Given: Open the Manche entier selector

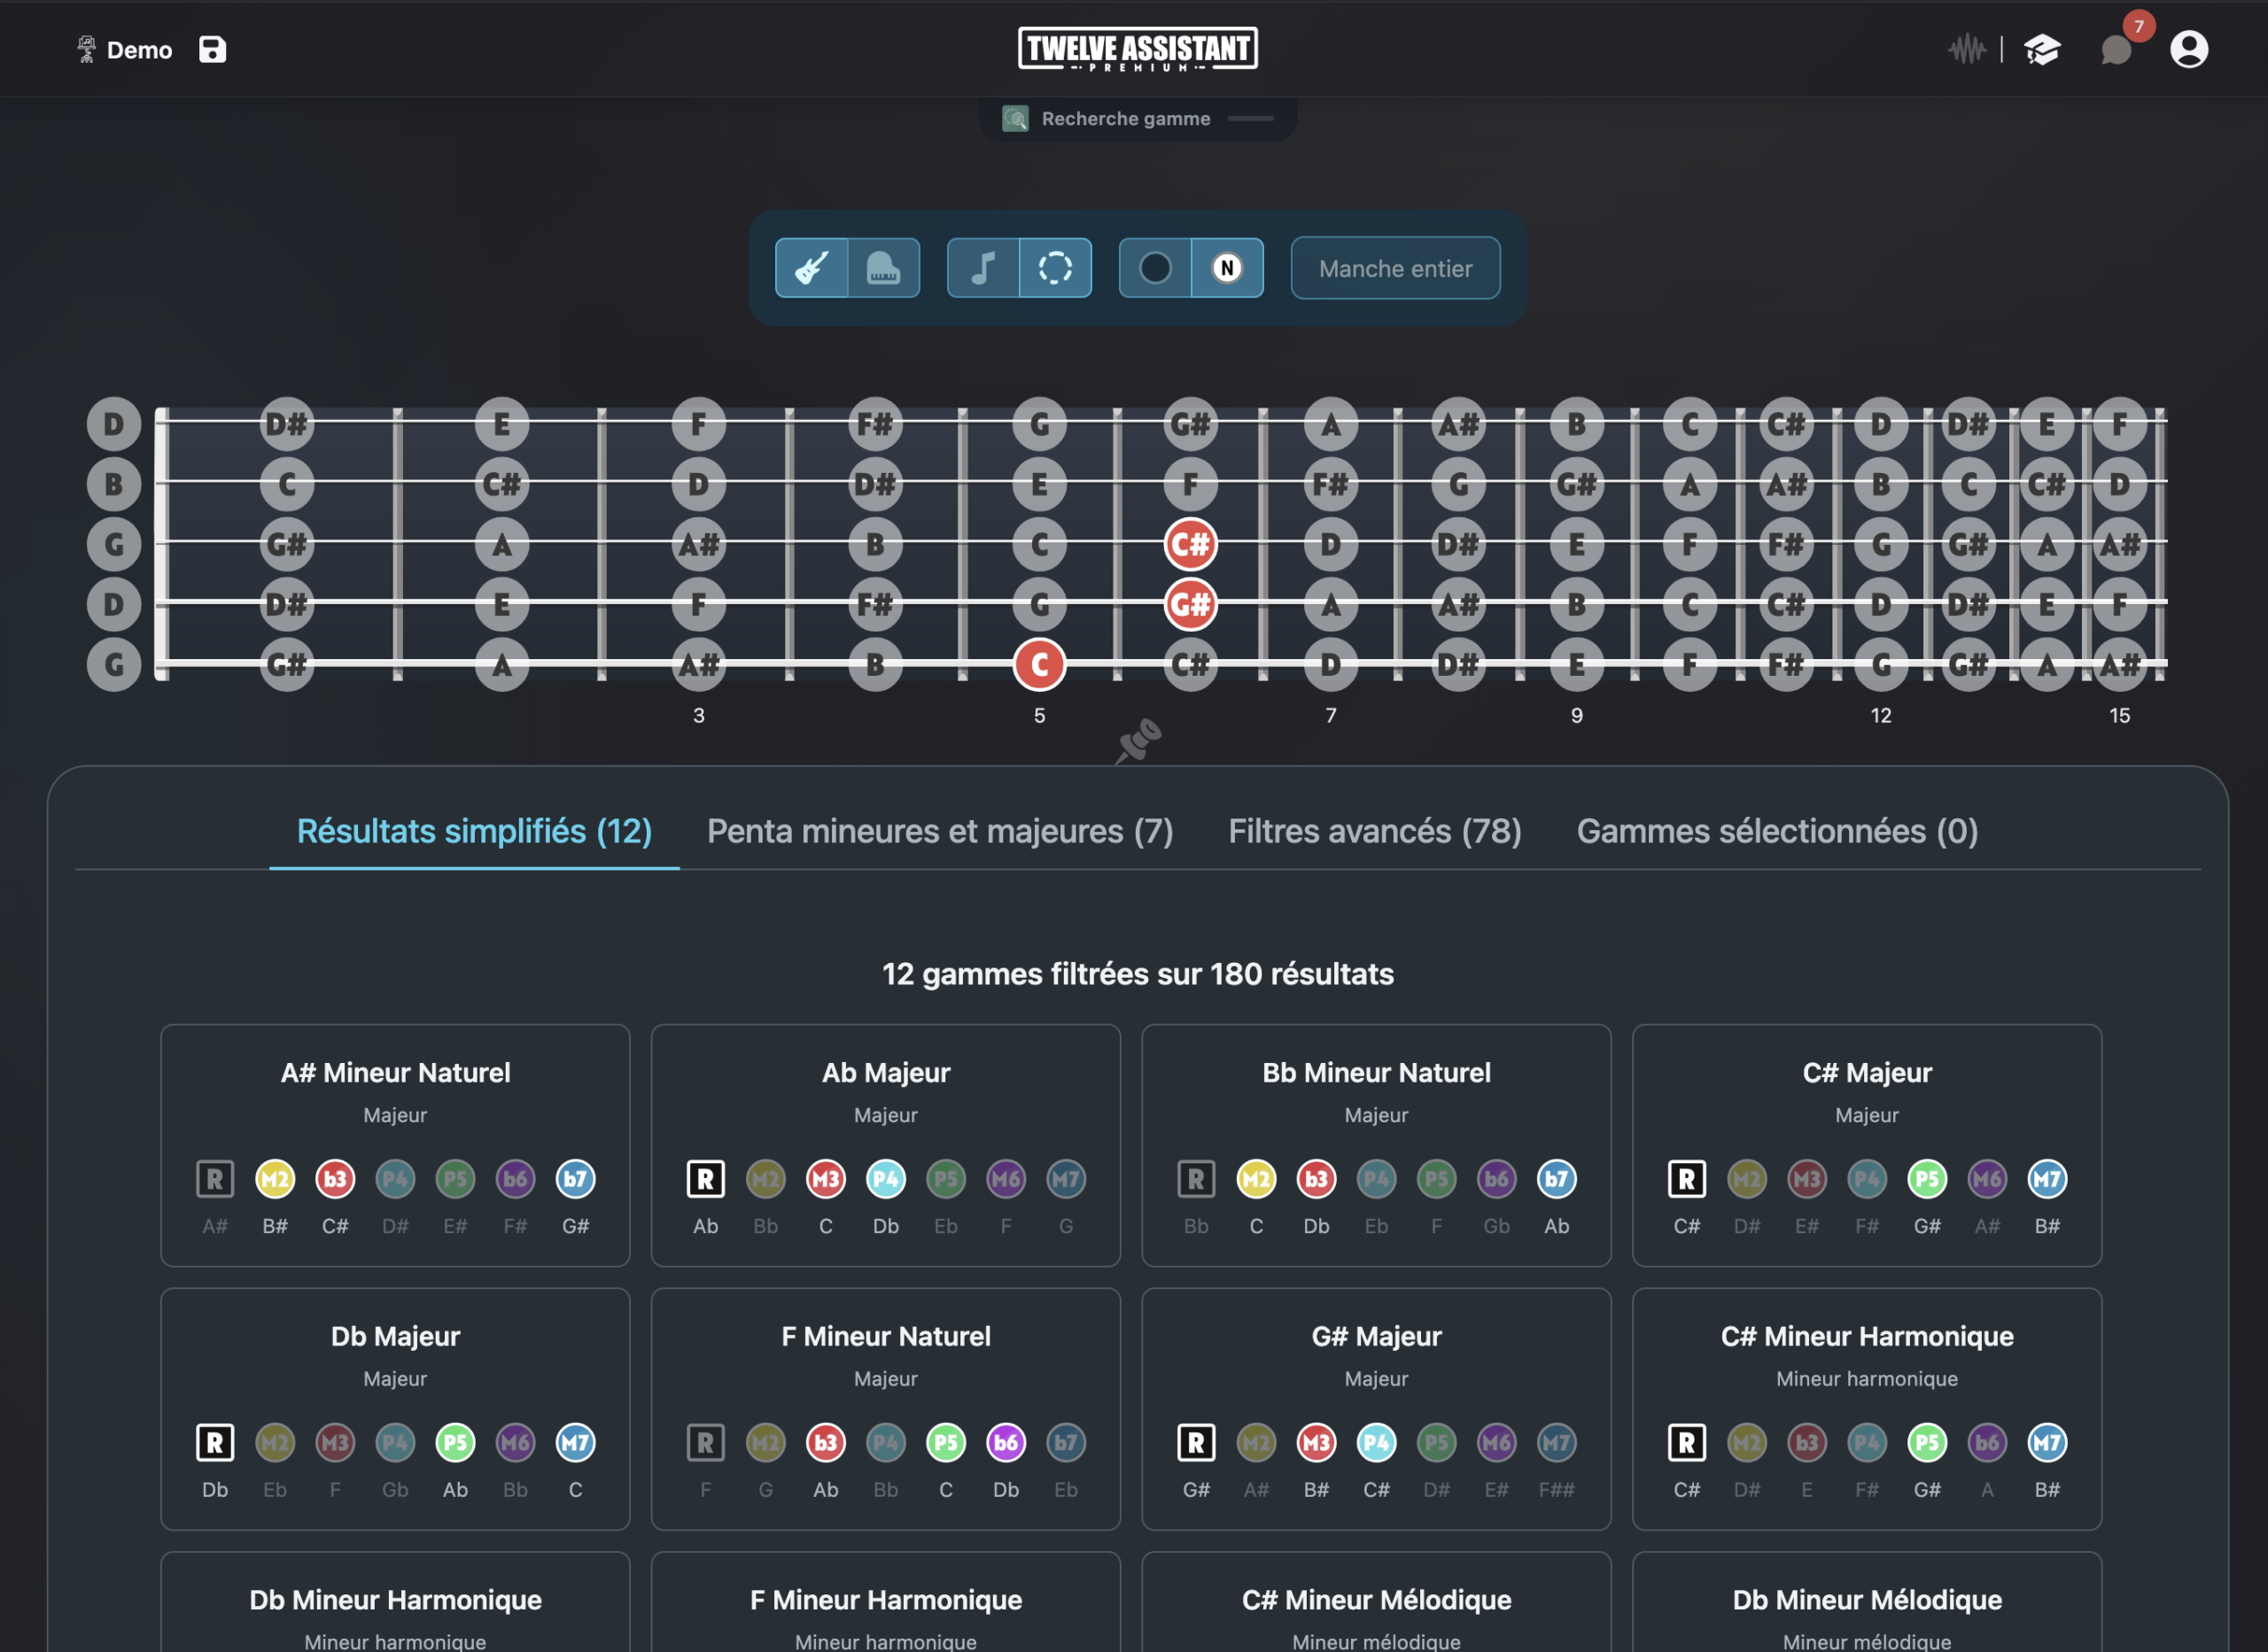Looking at the screenshot, I should coord(1395,268).
